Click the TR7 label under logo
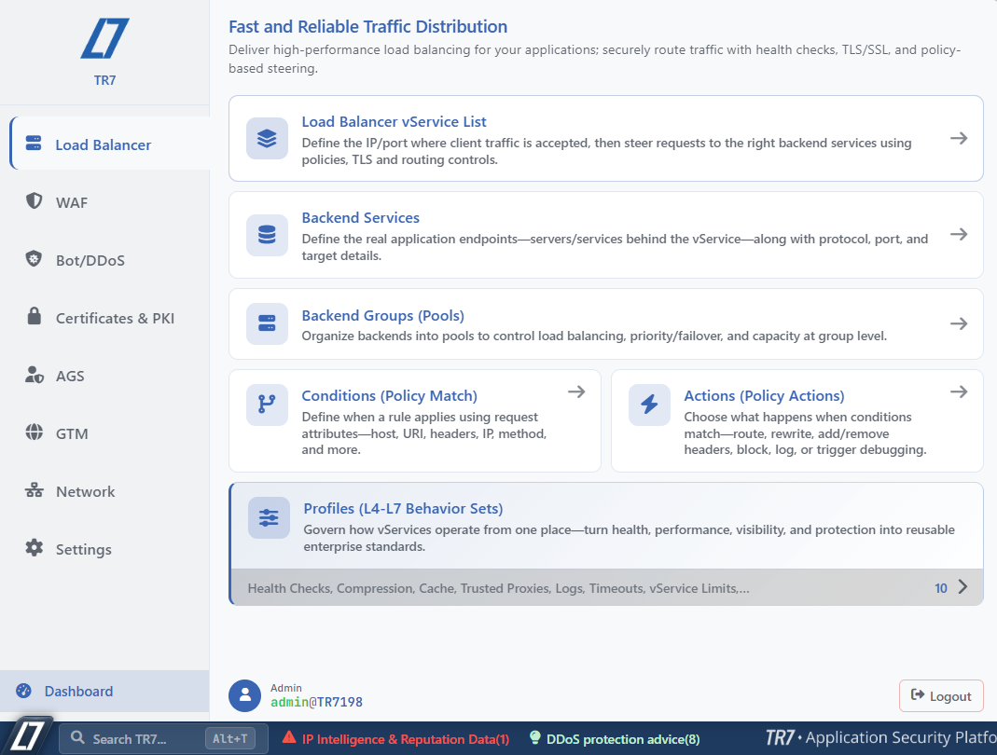The height and width of the screenshot is (755, 997). coord(104,80)
